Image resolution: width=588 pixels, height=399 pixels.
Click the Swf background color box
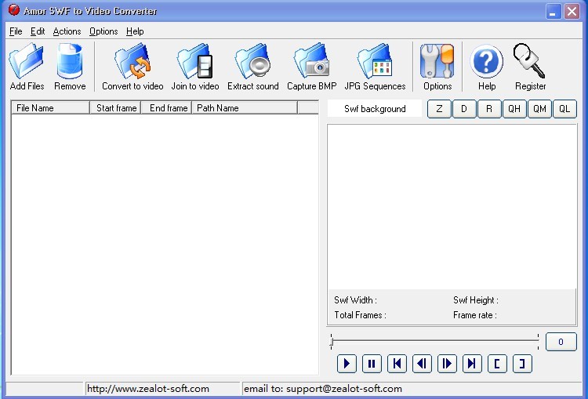[375, 109]
